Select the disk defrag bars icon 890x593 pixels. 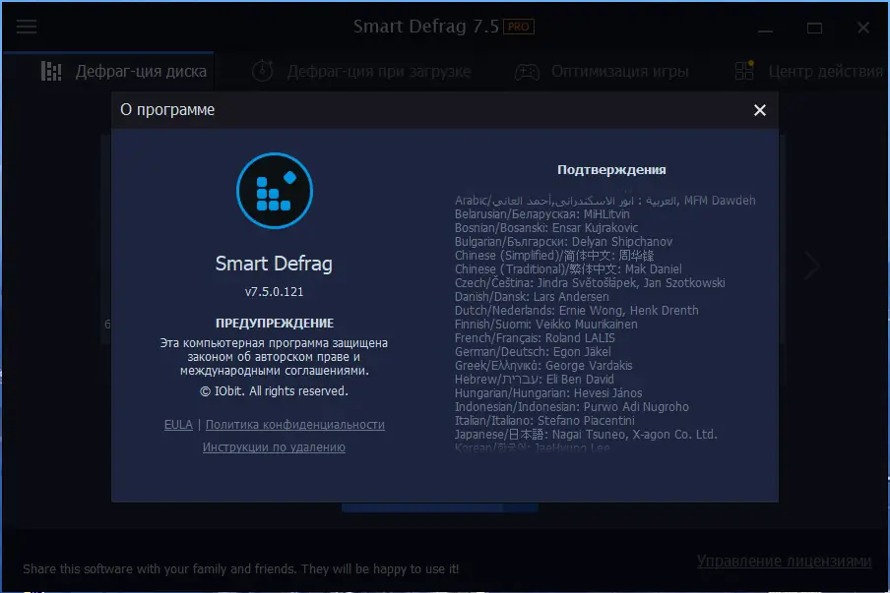51,71
